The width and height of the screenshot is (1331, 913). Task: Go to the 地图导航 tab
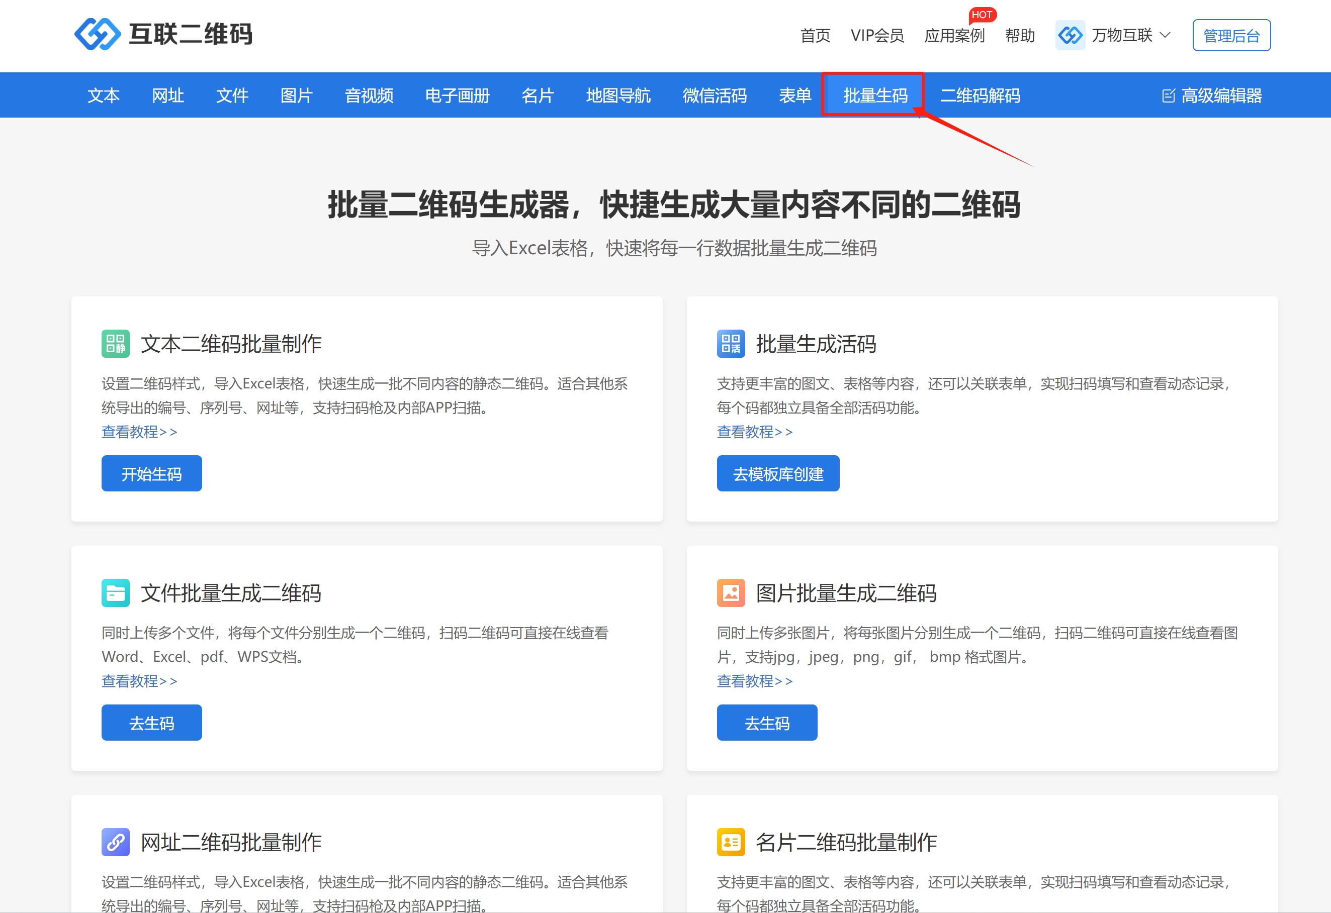tap(618, 95)
